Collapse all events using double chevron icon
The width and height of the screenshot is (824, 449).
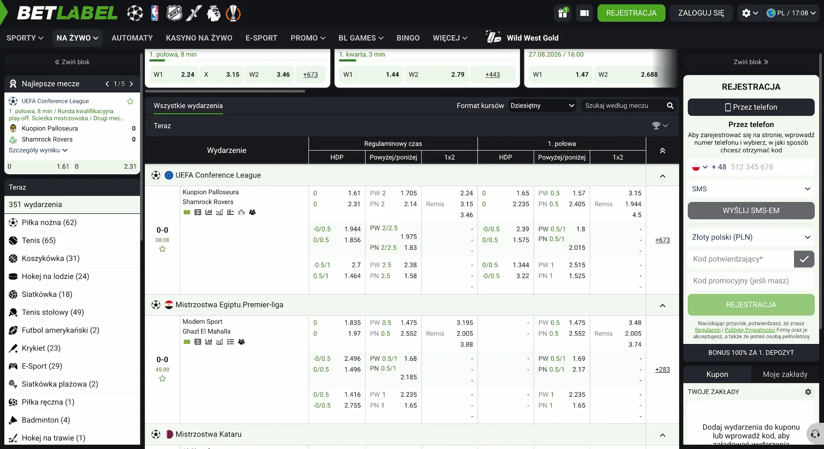(662, 150)
